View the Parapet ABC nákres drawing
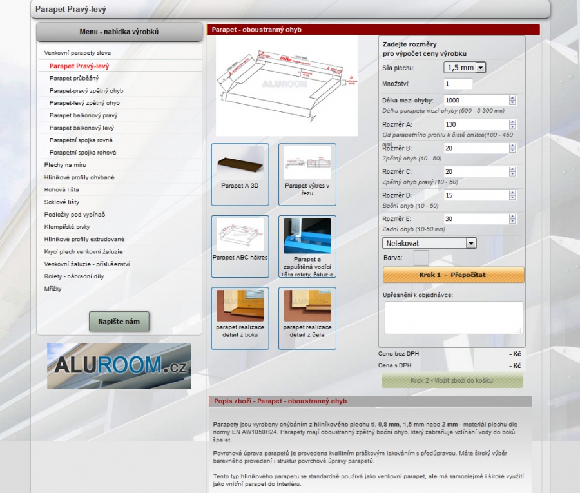The height and width of the screenshot is (493, 580). click(240, 246)
